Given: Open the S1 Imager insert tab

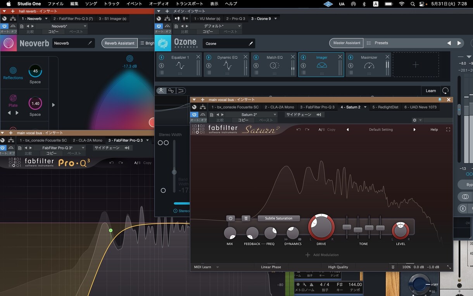Looking at the screenshot, I should coord(112,19).
